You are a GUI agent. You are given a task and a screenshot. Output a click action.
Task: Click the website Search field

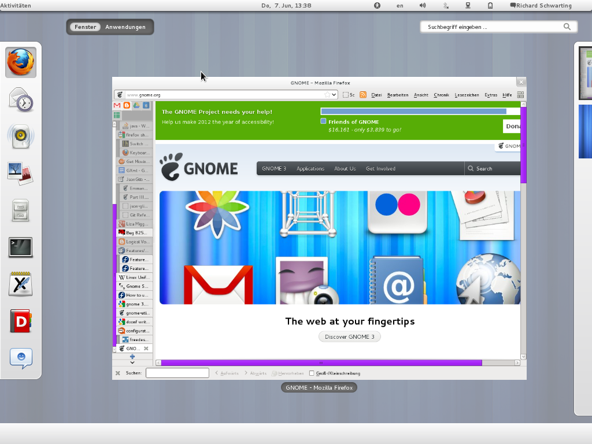(x=493, y=168)
